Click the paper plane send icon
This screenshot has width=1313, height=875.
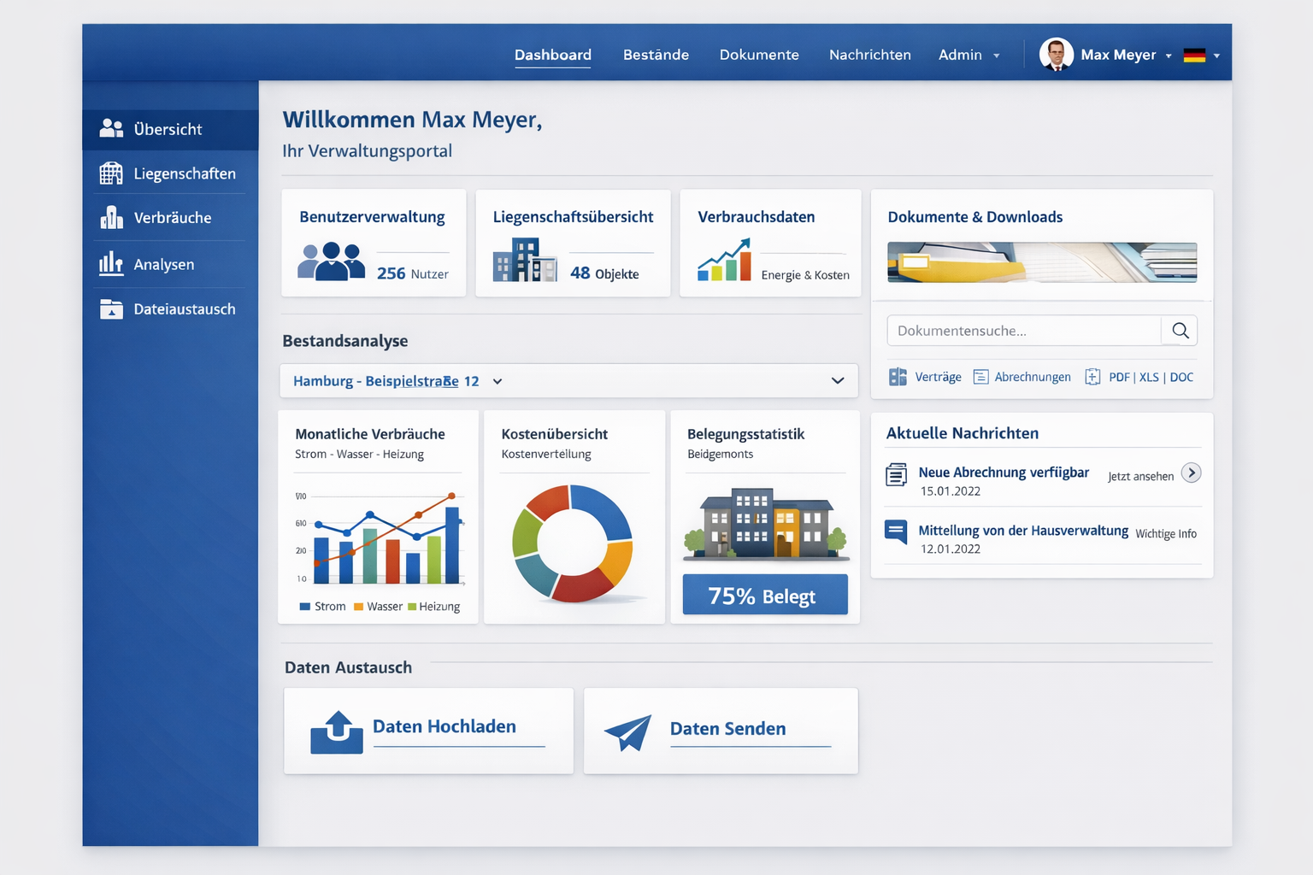click(x=628, y=732)
